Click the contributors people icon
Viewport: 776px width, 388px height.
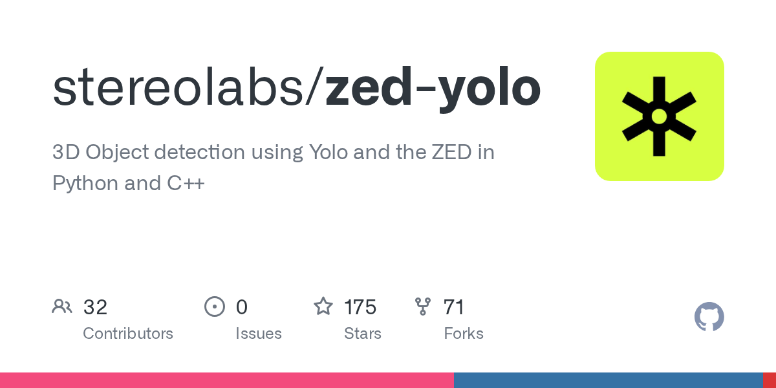[62, 307]
